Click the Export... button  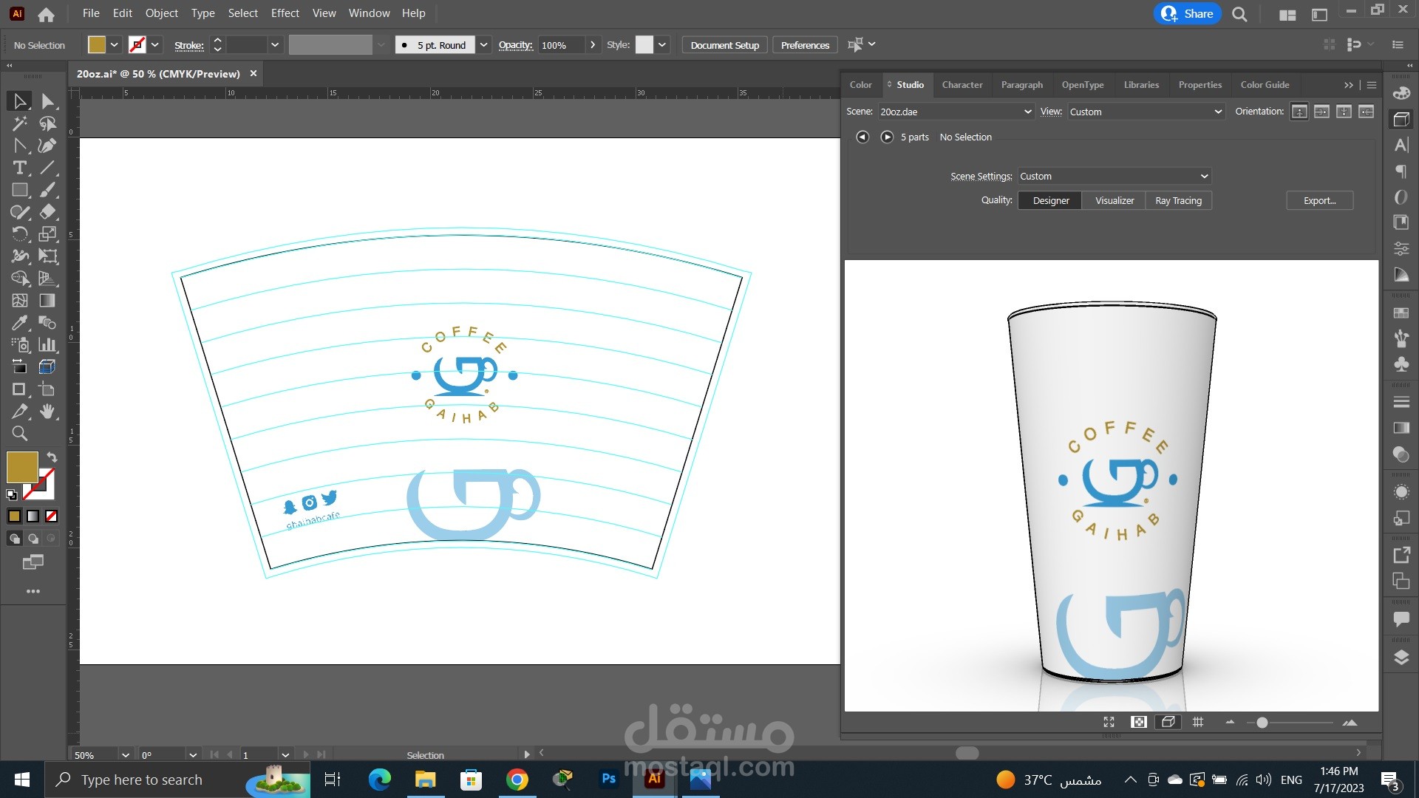click(1319, 200)
